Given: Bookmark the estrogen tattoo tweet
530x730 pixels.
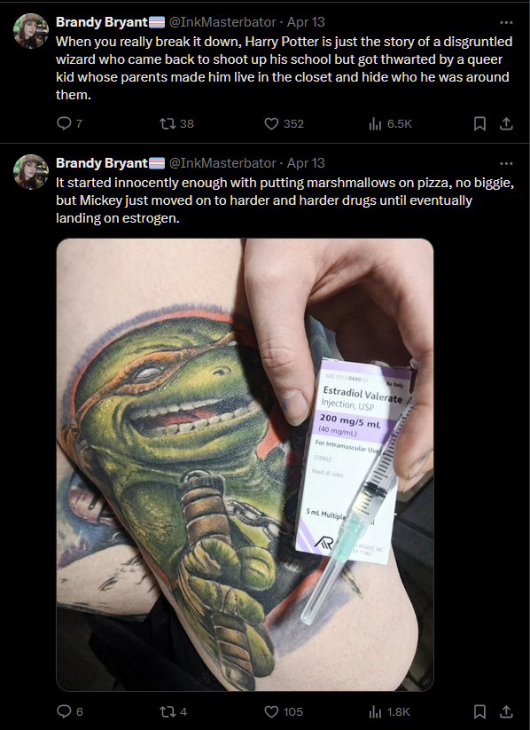Looking at the screenshot, I should click(x=479, y=711).
